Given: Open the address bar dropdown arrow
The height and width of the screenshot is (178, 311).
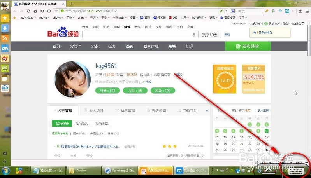Looking at the screenshot, I should pos(226,11).
